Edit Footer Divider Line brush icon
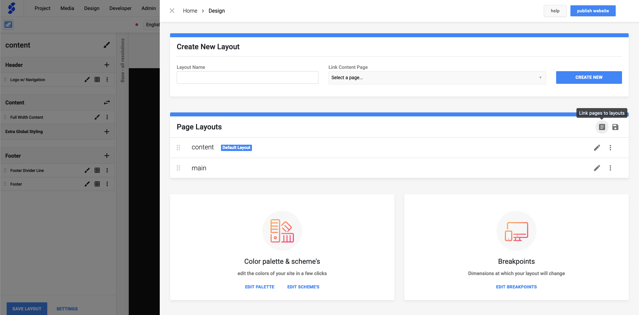The image size is (639, 315). pyautogui.click(x=87, y=170)
